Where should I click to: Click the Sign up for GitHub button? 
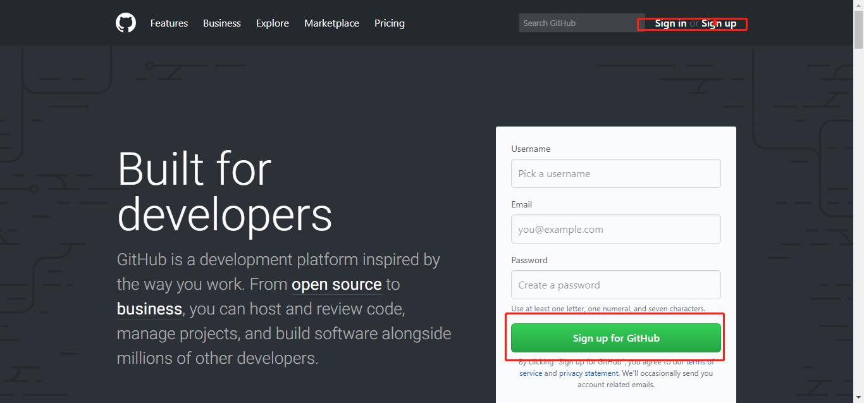616,338
